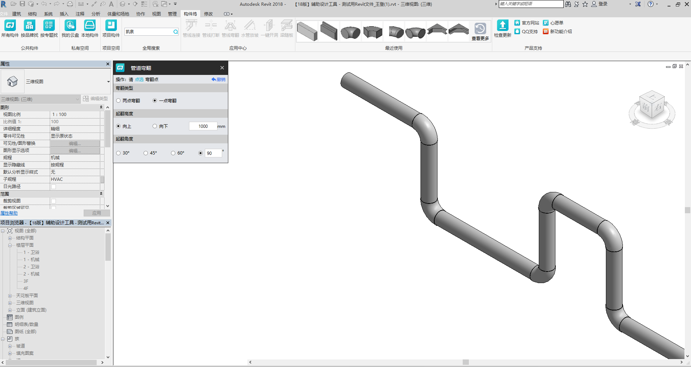Expand 三维视图 node in project browser
This screenshot has height=367, width=691.
click(10, 303)
